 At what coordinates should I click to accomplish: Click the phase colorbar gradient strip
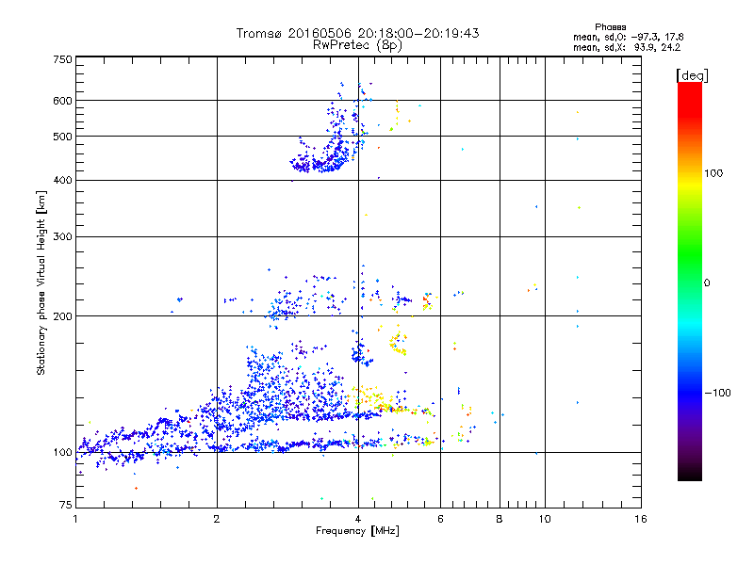(690, 281)
